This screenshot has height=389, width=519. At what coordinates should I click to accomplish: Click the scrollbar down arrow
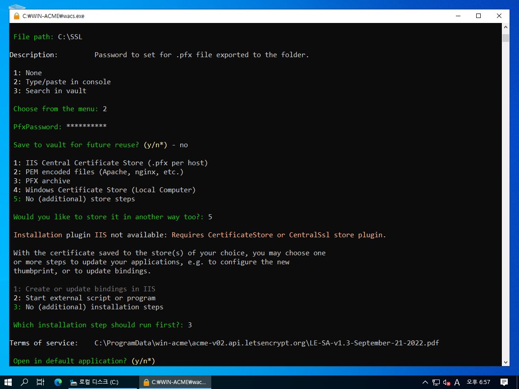point(505,362)
